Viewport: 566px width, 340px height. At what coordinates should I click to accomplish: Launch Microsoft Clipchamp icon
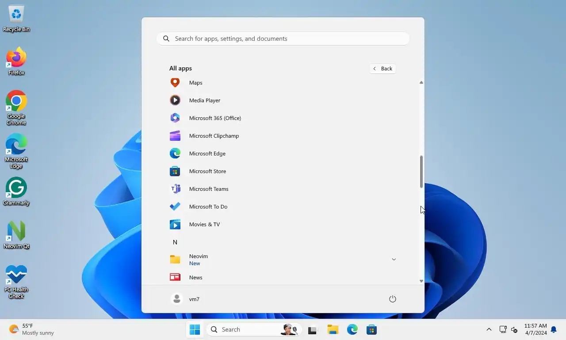(x=175, y=135)
